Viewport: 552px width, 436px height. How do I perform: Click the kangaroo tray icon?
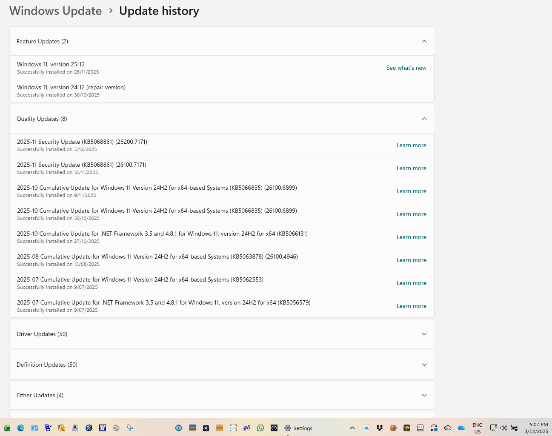(x=407, y=428)
